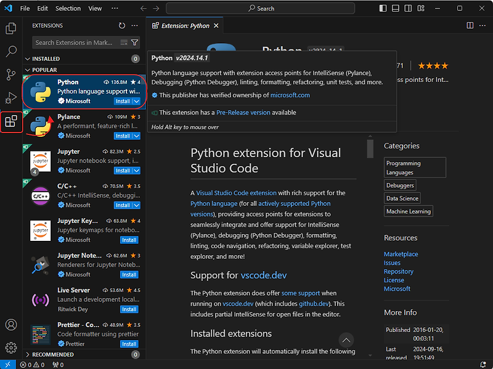The width and height of the screenshot is (493, 369).
Task: Open the Explorer view in activity bar
Action: click(10, 28)
